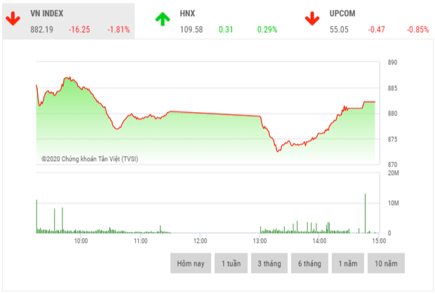Image resolution: width=435 pixels, height=294 pixels.
Task: View the 10 năm history range
Action: click(x=385, y=263)
